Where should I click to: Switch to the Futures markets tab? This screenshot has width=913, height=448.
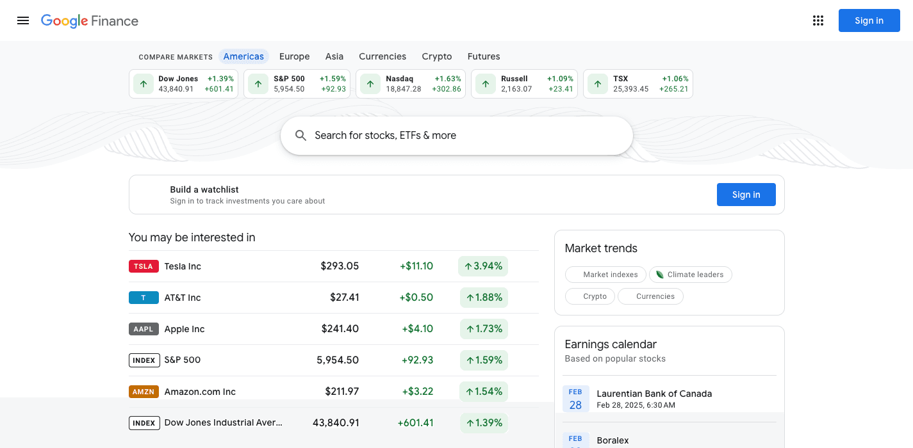[x=484, y=56]
